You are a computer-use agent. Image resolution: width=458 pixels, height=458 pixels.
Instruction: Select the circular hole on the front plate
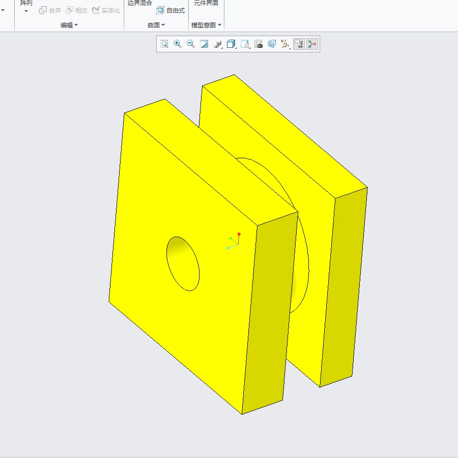tap(183, 264)
